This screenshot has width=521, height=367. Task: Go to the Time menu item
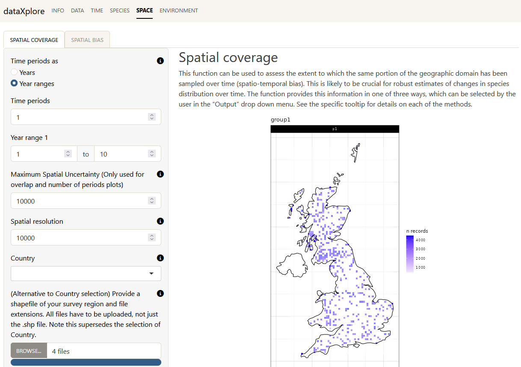(97, 11)
